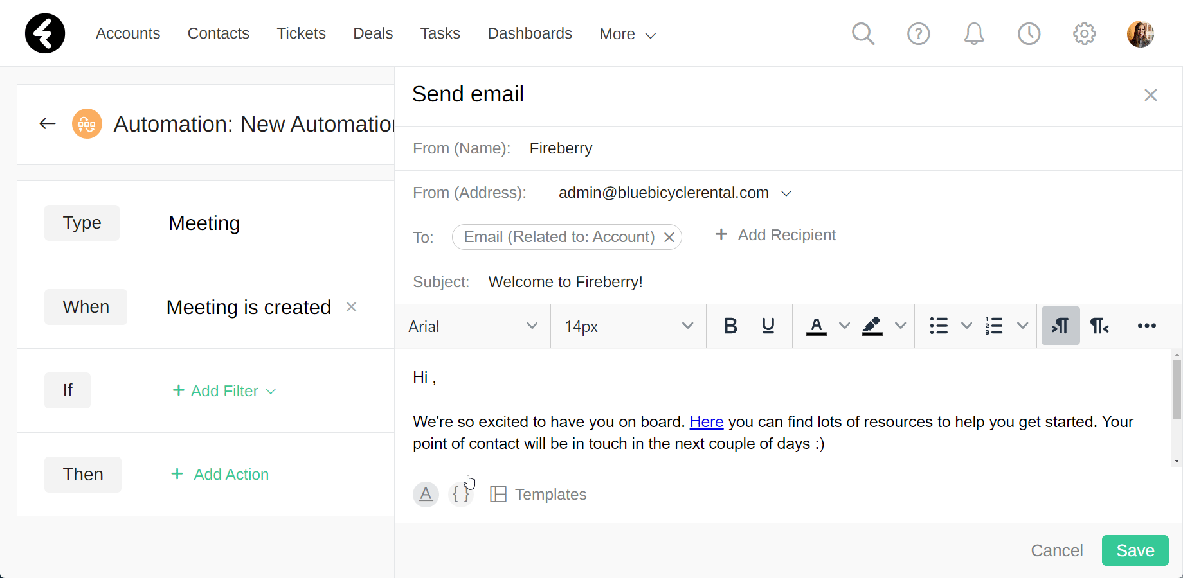1183x578 pixels.
Task: Click the If label
Action: point(68,390)
